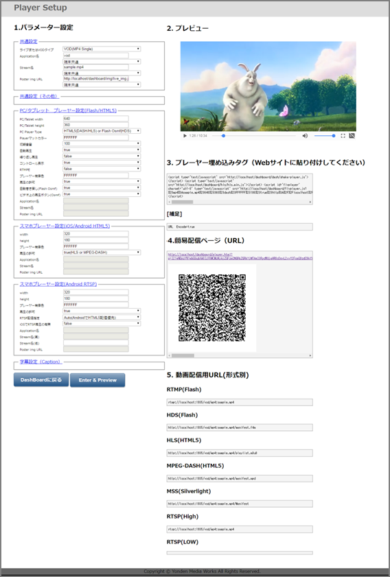Open the true(HLS or MPEG-DASH) dropdown
The image size is (390, 577).
tap(102, 252)
